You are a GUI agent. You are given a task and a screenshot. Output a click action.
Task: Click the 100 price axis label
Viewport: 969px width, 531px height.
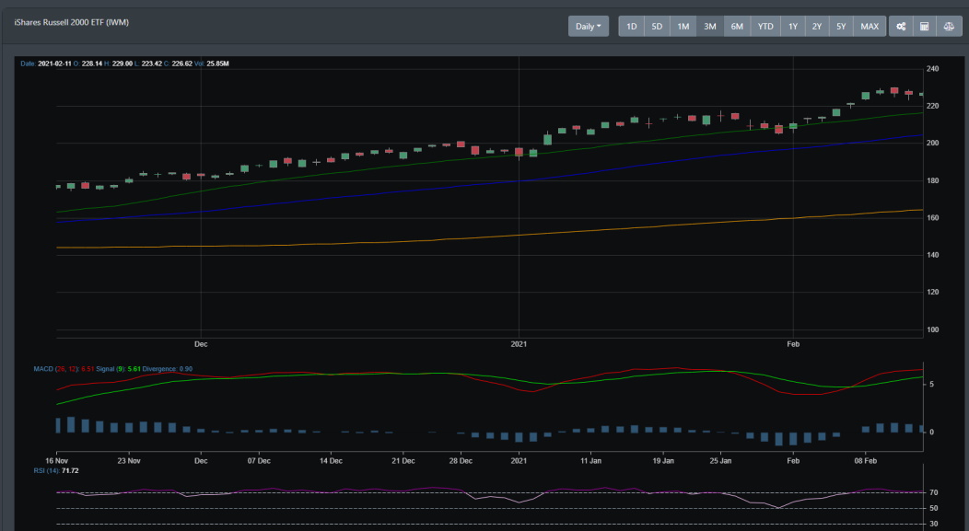click(932, 329)
